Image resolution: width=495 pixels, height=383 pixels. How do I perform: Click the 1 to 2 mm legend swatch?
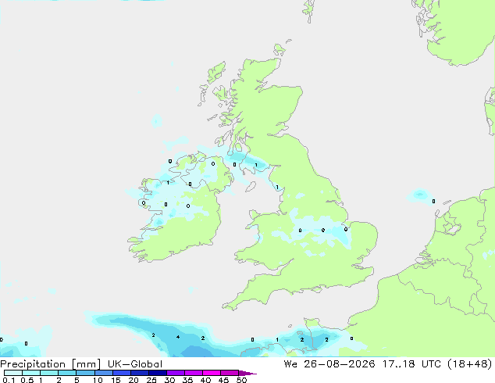coord(49,373)
